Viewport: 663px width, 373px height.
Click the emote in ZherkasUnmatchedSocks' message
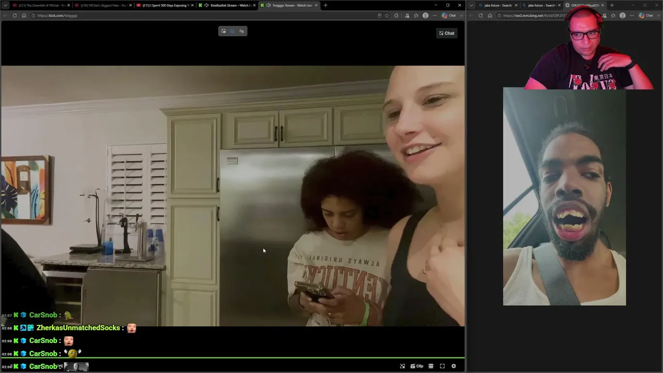pyautogui.click(x=132, y=328)
